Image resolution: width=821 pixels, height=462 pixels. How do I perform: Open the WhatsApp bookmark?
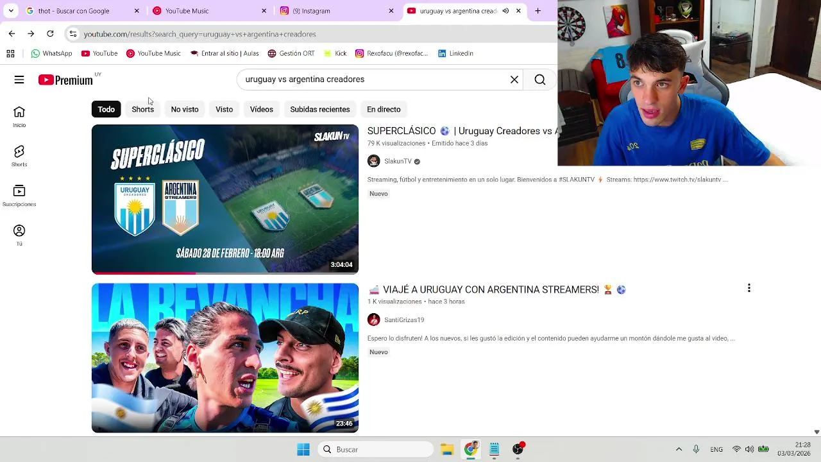(x=51, y=53)
